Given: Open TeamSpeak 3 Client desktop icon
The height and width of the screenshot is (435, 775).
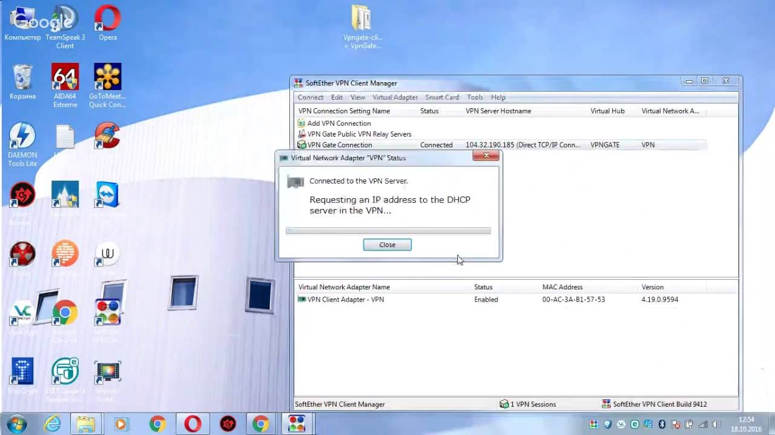Looking at the screenshot, I should pyautogui.click(x=65, y=27).
